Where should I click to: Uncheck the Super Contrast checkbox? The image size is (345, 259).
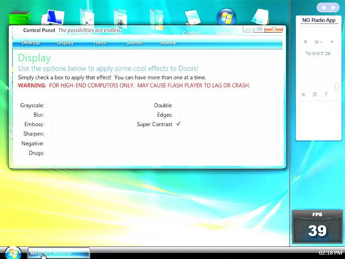tap(178, 124)
